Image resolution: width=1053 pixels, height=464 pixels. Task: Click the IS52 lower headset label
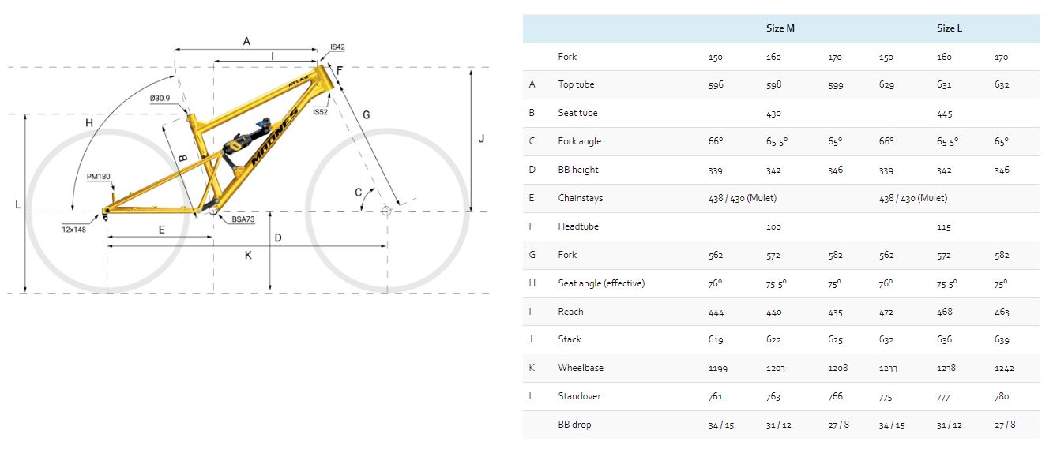320,112
